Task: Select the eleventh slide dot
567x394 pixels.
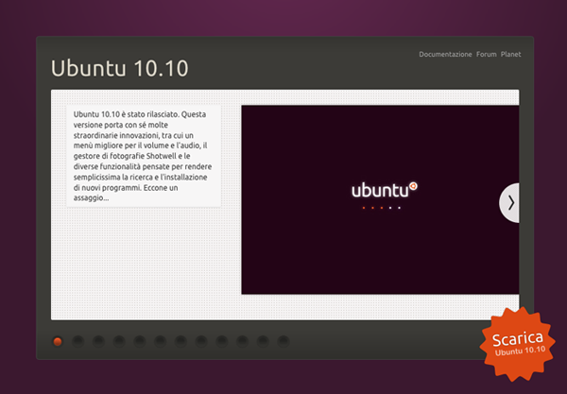Action: [x=263, y=341]
